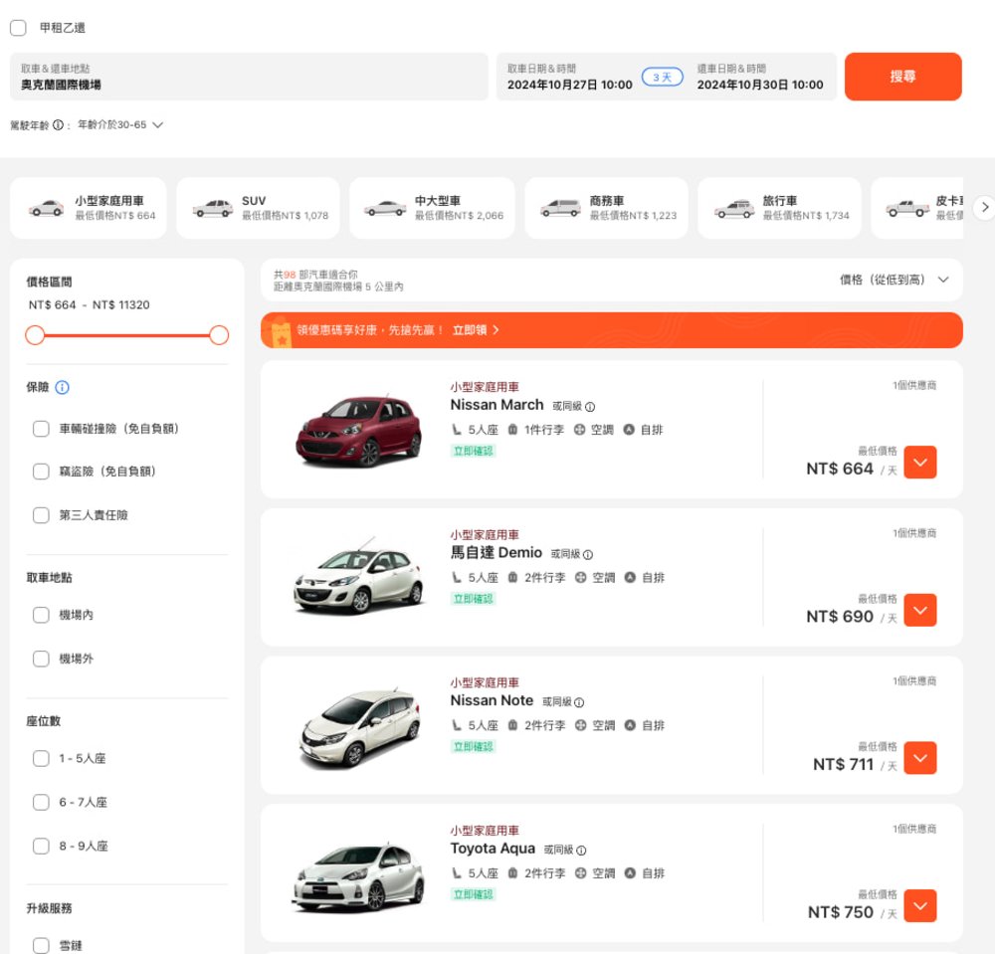995x954 pixels.
Task: Select the 旅行車 category tab
Action: 779,208
